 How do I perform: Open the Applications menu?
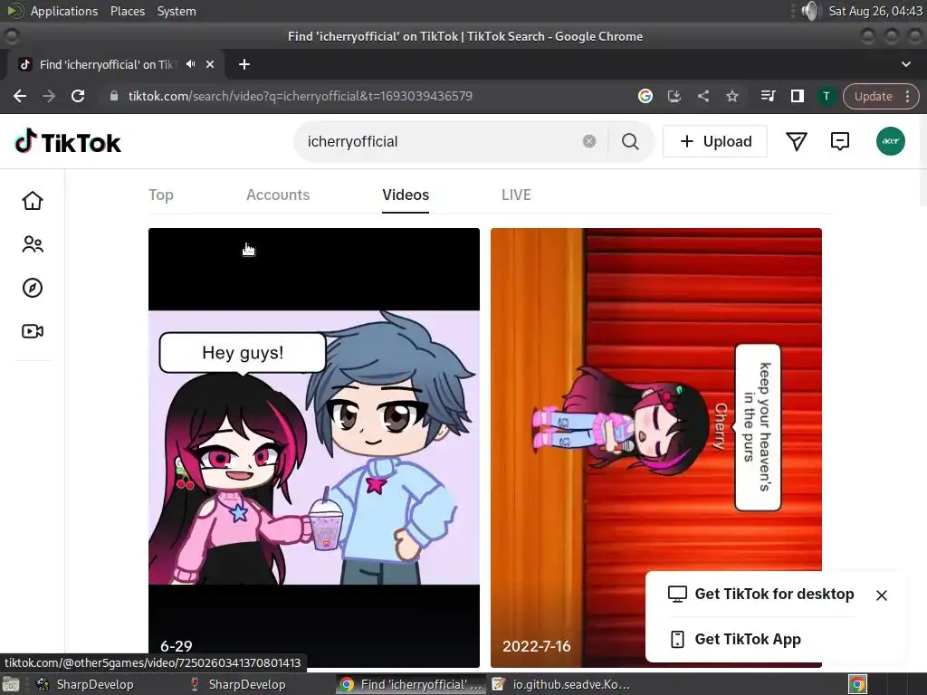click(64, 11)
